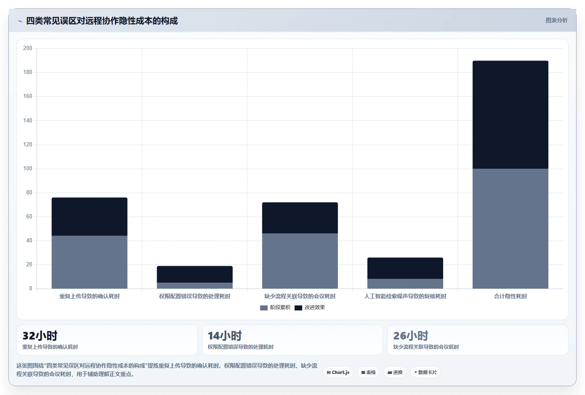Click the 图表分析 label in the header

click(x=556, y=20)
